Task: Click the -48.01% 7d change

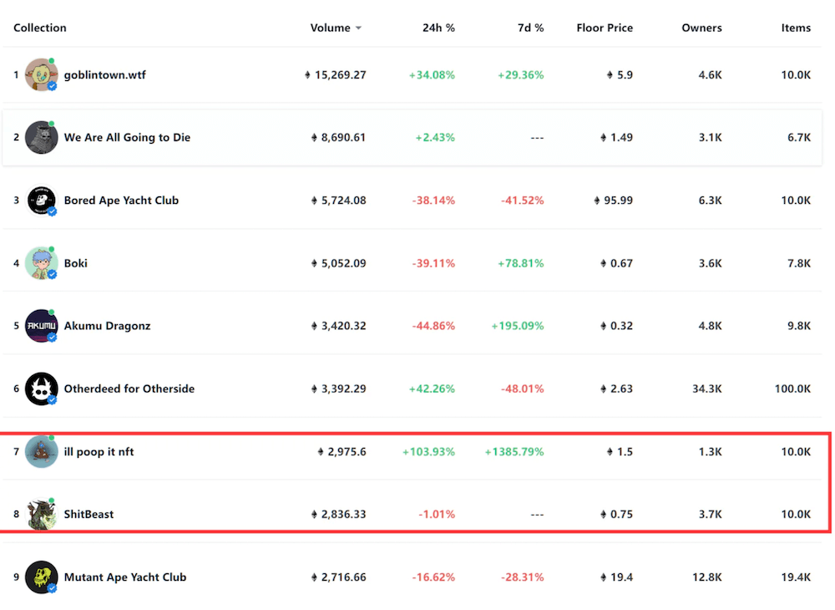Action: pyautogui.click(x=523, y=389)
